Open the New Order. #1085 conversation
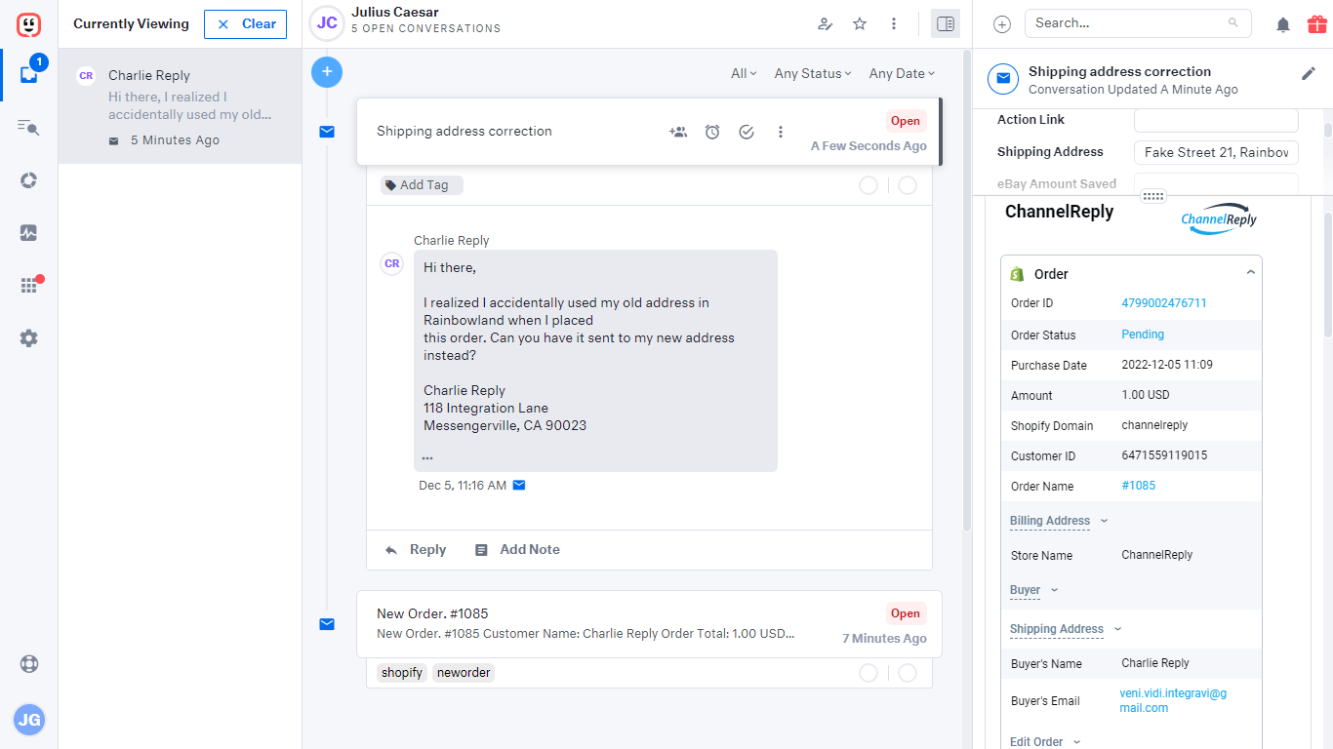The height and width of the screenshot is (749, 1333). [649, 624]
